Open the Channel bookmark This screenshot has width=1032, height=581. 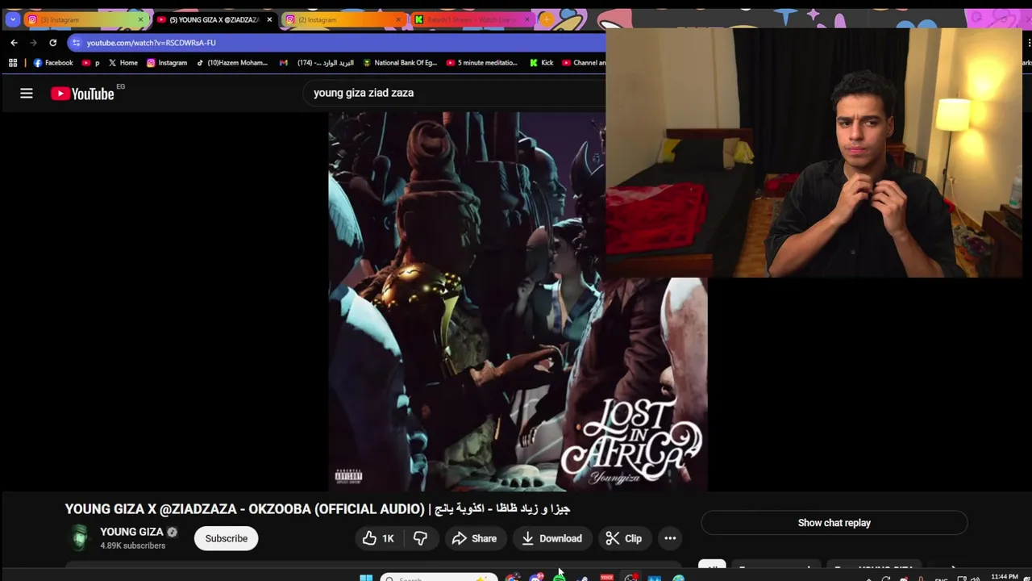(x=584, y=63)
